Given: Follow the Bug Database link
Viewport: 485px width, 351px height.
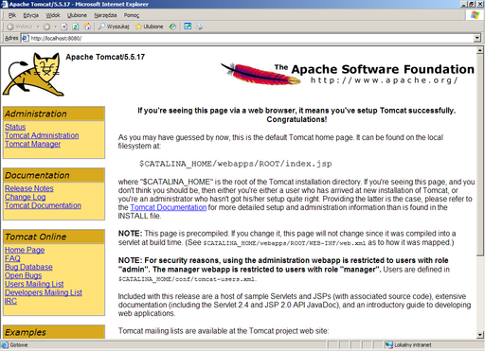Looking at the screenshot, I should 28,267.
